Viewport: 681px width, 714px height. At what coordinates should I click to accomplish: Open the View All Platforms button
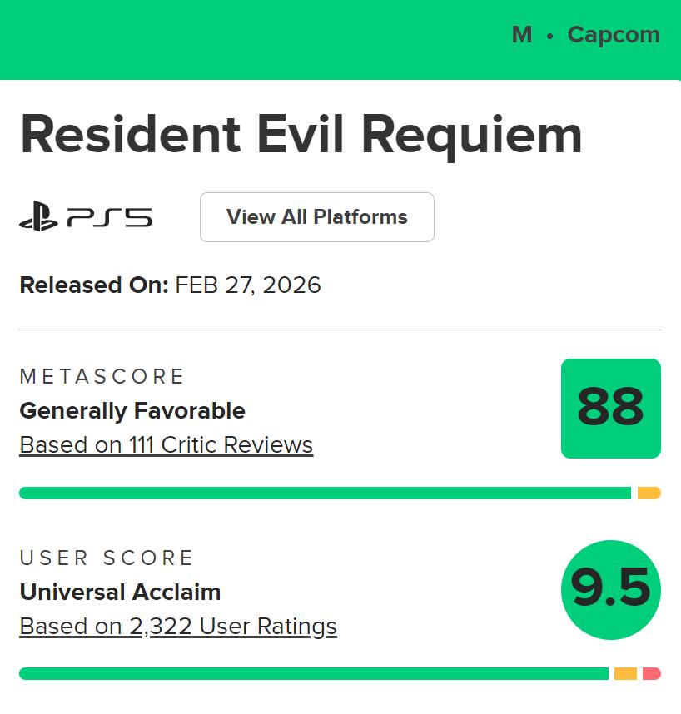(x=316, y=217)
